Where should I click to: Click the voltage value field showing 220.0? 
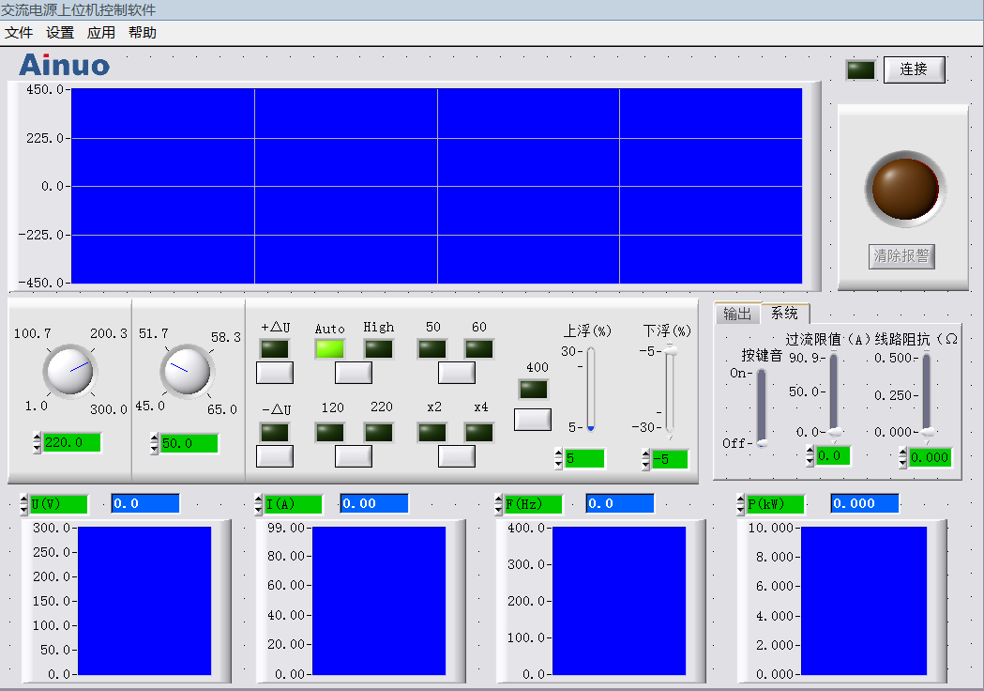pos(71,443)
